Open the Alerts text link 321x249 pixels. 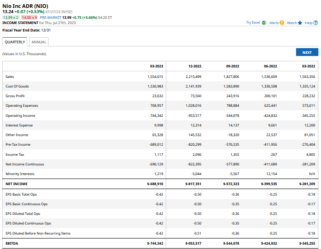pos(274,23)
